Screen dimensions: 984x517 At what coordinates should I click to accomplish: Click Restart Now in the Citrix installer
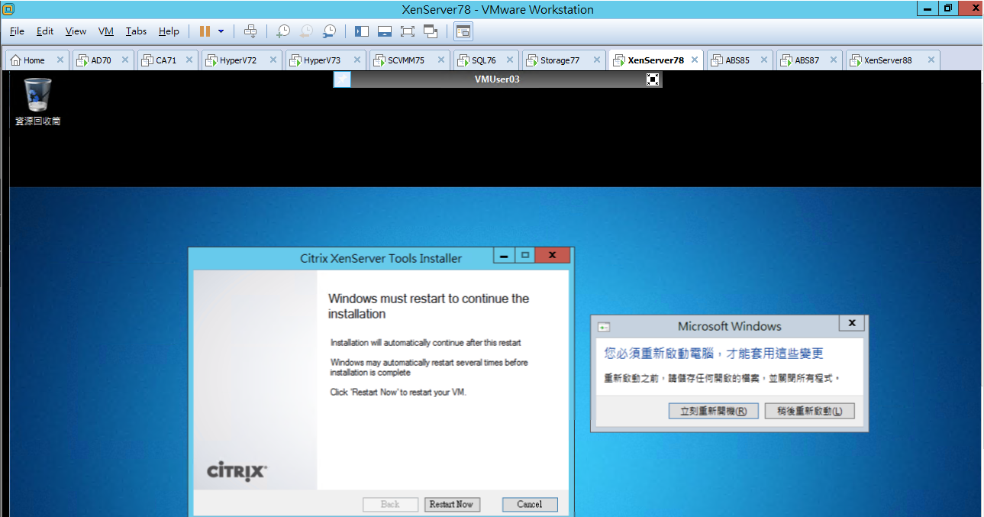451,504
